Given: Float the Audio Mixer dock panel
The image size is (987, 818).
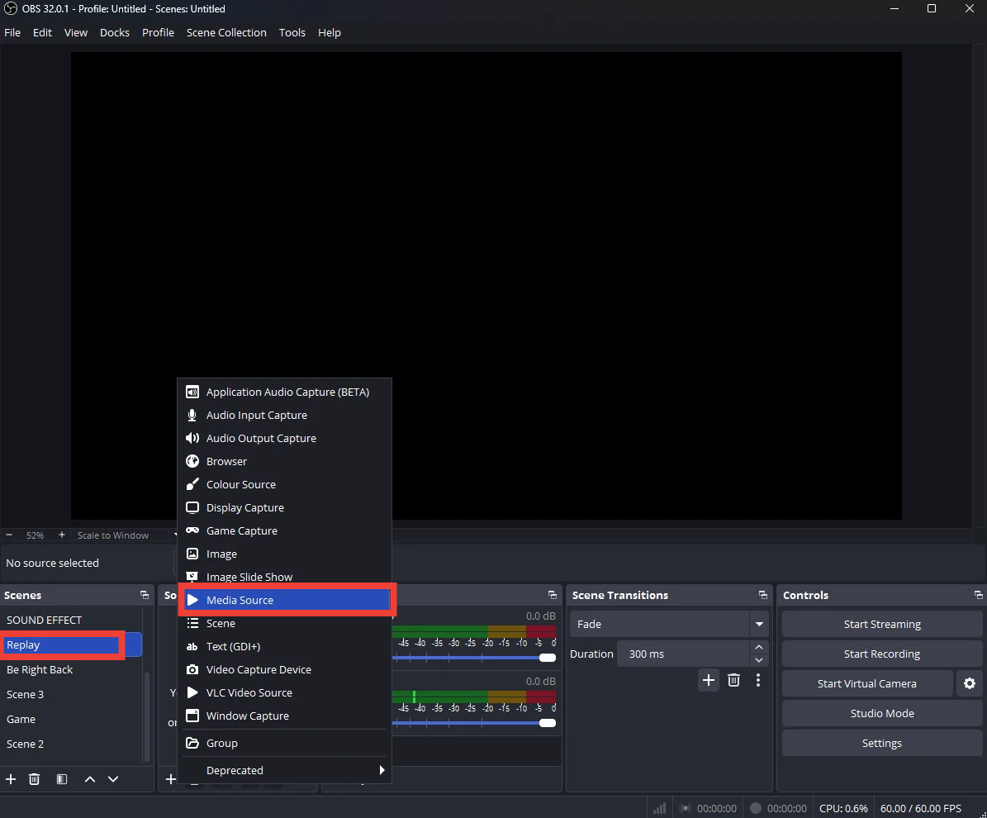Looking at the screenshot, I should pos(552,595).
